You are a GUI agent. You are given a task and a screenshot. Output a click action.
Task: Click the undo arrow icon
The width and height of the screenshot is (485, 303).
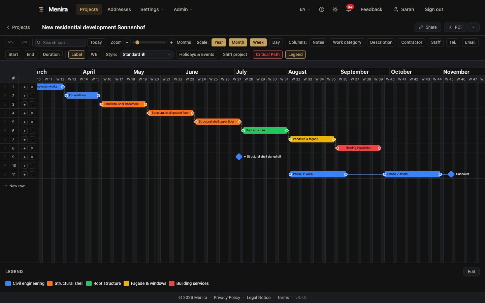coord(11,42)
